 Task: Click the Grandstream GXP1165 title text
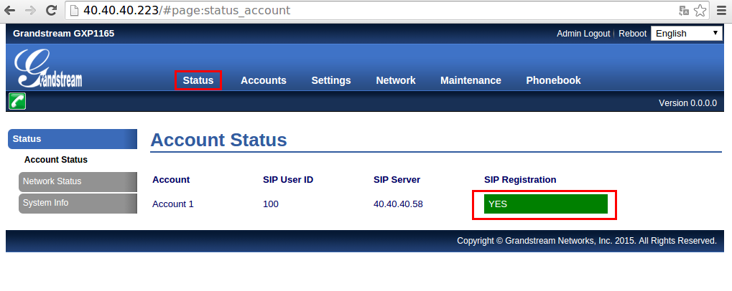click(63, 34)
